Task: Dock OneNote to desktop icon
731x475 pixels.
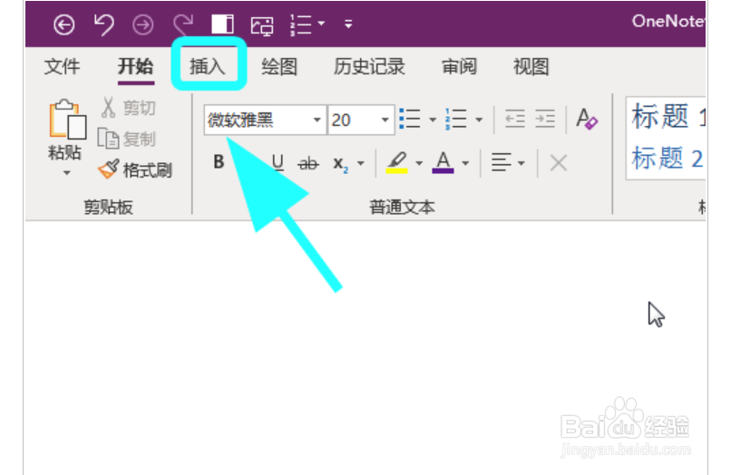Action: [x=222, y=24]
